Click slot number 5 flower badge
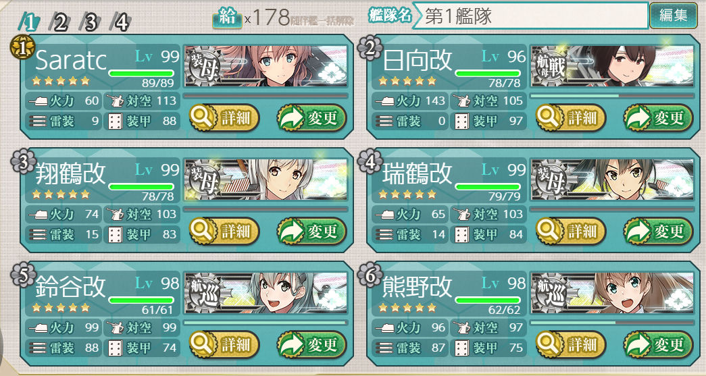Image resolution: width=706 pixels, height=376 pixels. pos(22,274)
